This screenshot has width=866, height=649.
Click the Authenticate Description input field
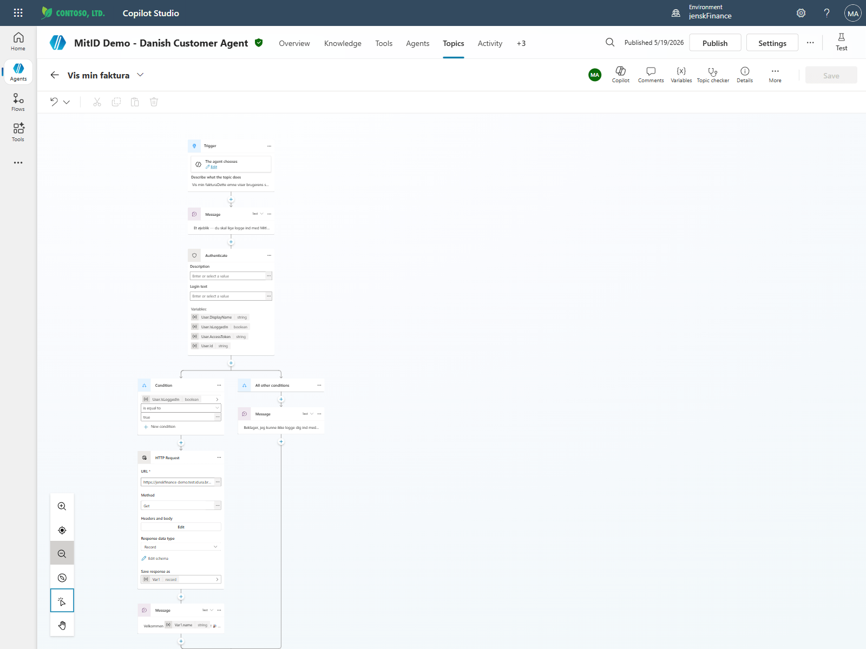[x=227, y=276]
